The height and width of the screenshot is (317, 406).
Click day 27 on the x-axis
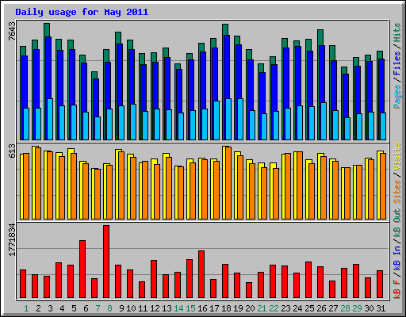coord(333,308)
